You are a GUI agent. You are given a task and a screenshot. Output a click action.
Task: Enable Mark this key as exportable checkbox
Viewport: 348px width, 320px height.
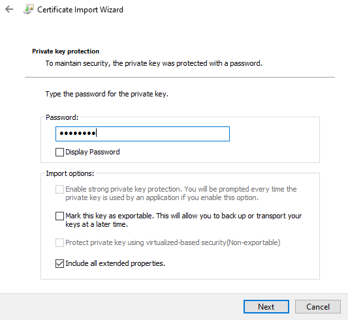coord(59,216)
